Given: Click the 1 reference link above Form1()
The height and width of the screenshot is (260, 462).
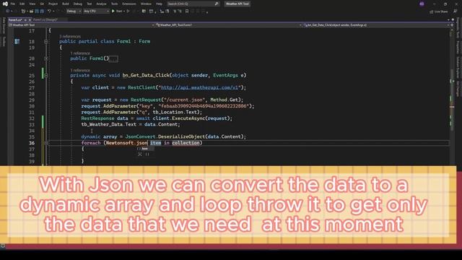Looking at the screenshot, I should (80, 53).
